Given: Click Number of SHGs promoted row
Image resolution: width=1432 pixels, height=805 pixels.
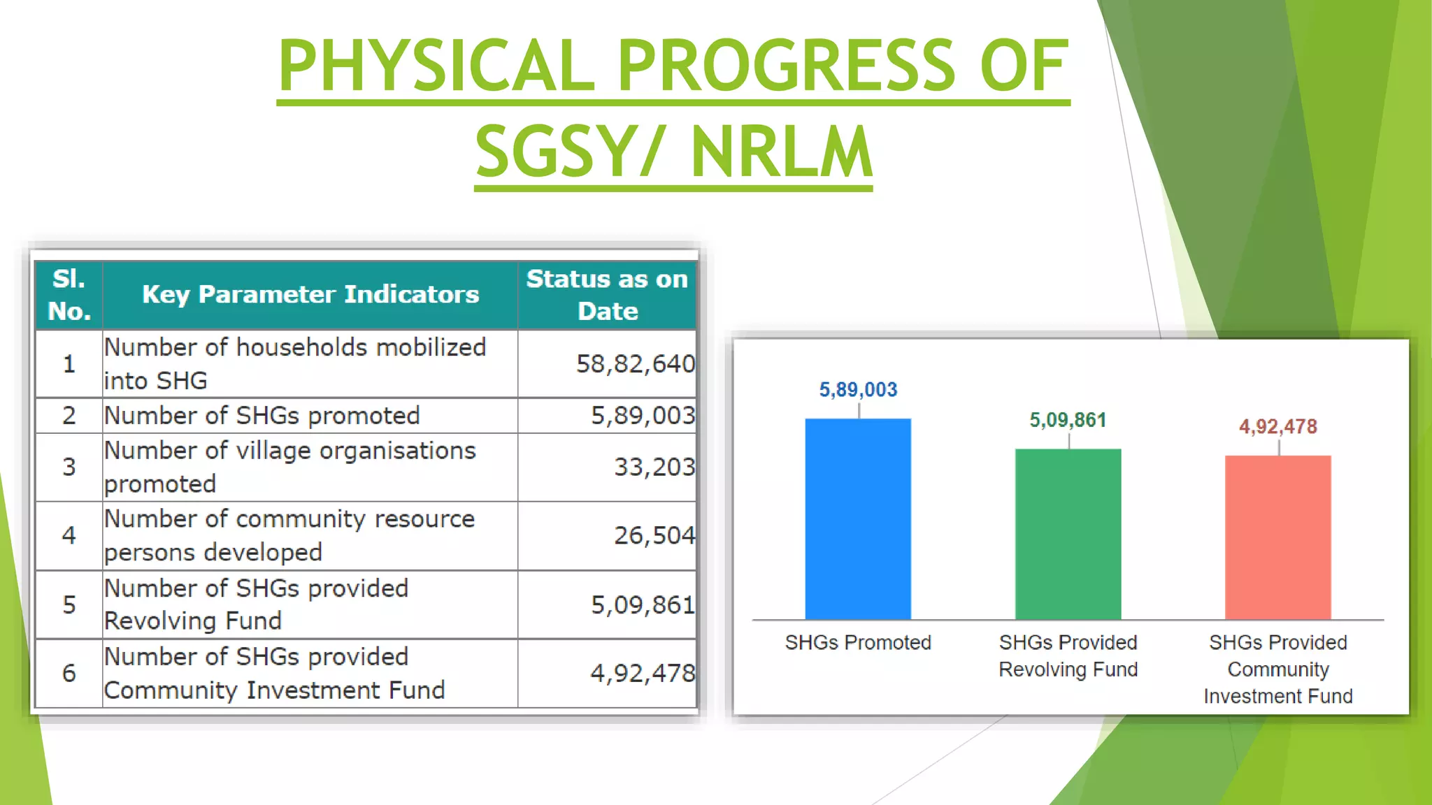Looking at the screenshot, I should (262, 416).
